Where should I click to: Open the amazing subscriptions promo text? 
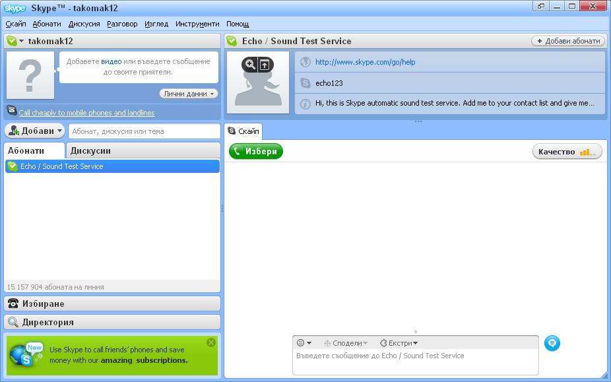pos(145,360)
